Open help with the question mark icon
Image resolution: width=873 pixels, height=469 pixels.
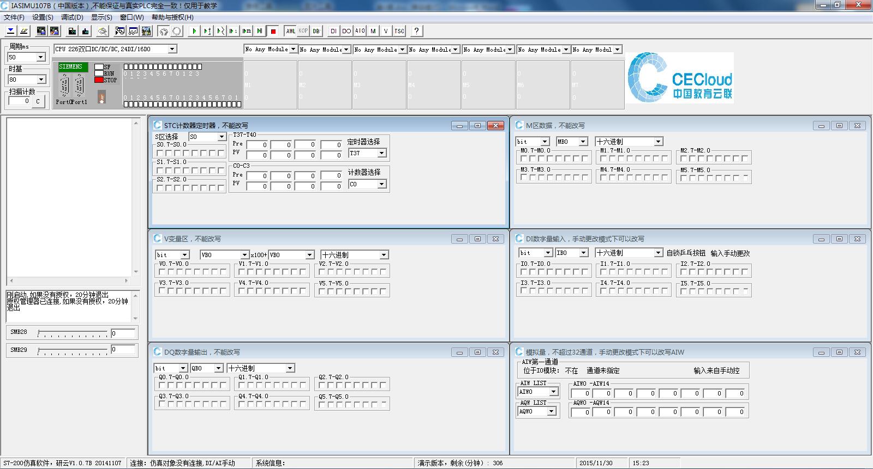click(x=416, y=31)
